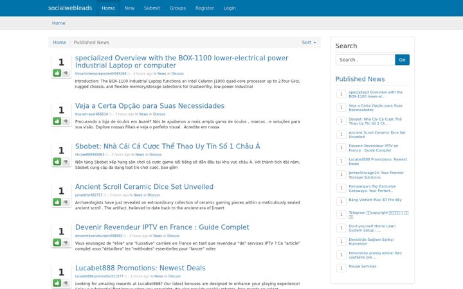Open sidebar link Do-it-yourself Home Lawn System Setup
Viewport: 463px width, 289px height.
click(372, 228)
